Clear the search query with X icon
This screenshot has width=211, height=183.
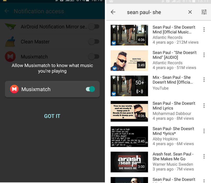[190, 12]
